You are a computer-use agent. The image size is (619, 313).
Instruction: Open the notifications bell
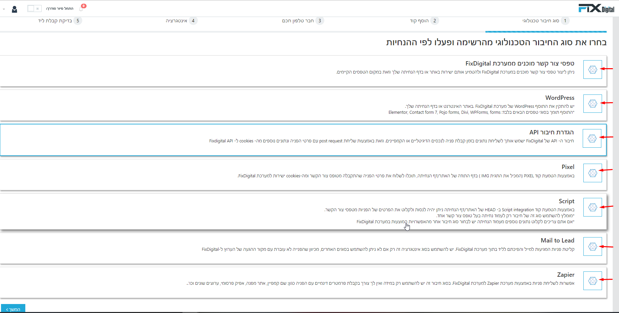click(x=81, y=9)
